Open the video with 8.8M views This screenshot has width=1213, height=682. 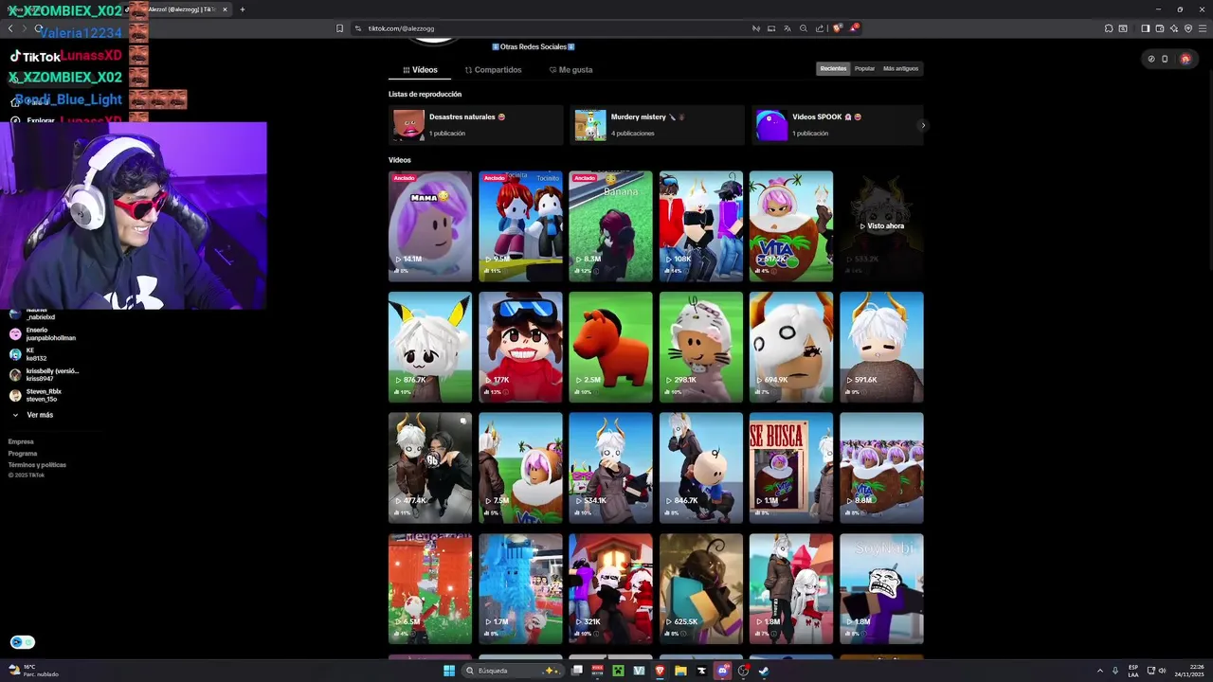click(x=881, y=468)
